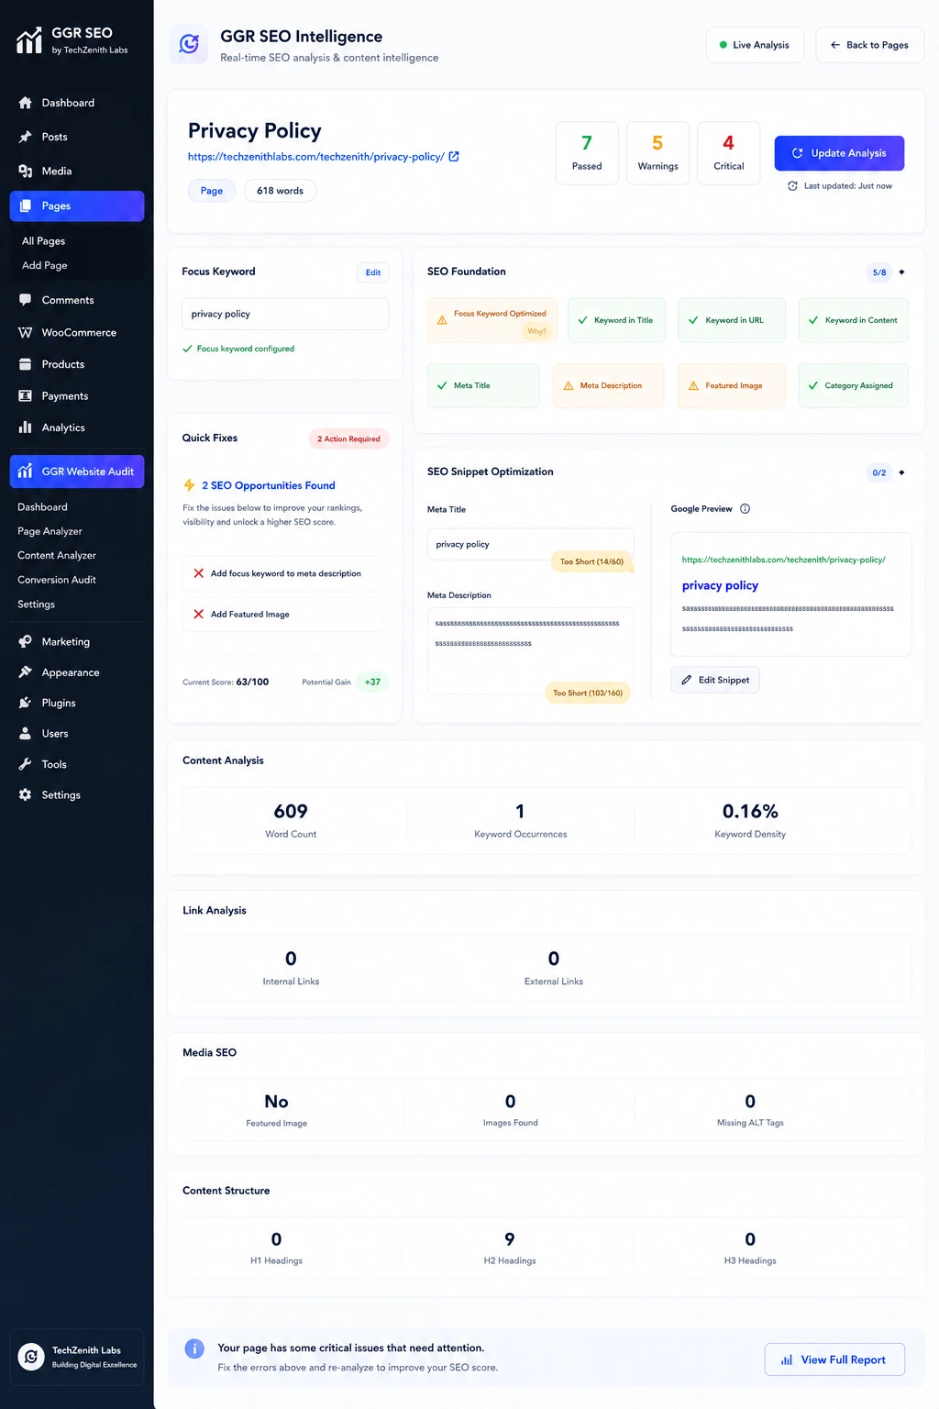Viewport: 939px width, 1409px height.
Task: Click the Meta Title input field
Action: 530,545
